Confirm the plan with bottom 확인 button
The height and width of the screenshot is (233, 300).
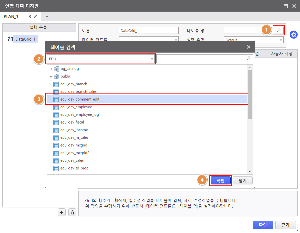point(263,225)
